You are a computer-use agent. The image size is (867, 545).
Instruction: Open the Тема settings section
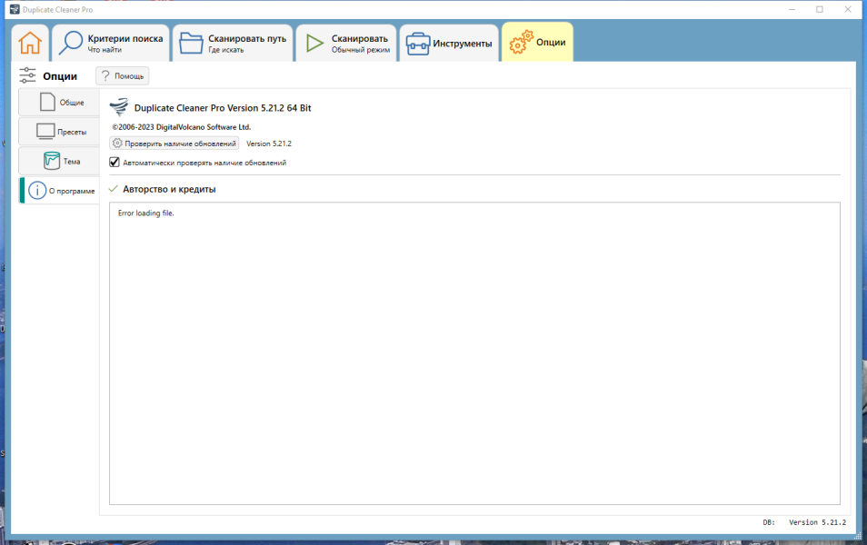59,161
